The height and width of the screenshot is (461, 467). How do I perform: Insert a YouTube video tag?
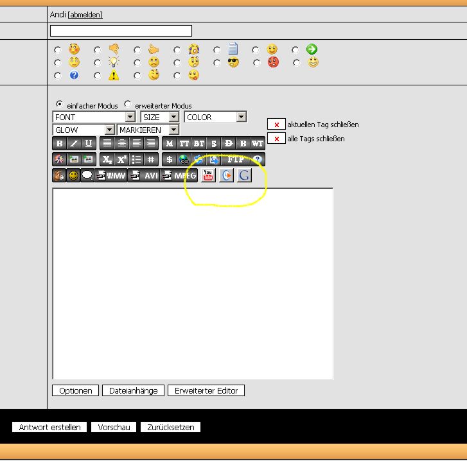tap(207, 175)
